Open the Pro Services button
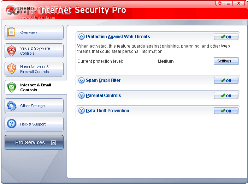 (34, 142)
